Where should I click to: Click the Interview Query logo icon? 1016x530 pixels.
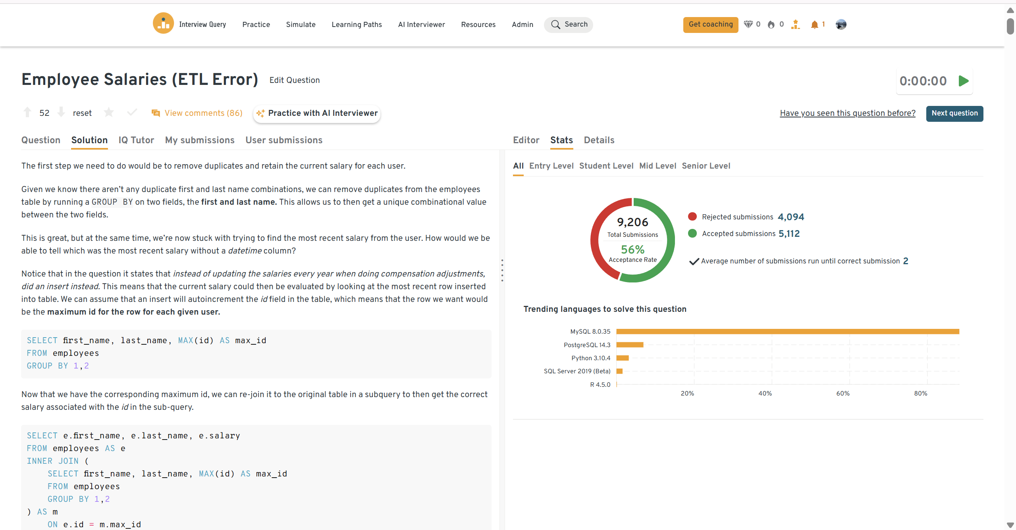tap(163, 23)
